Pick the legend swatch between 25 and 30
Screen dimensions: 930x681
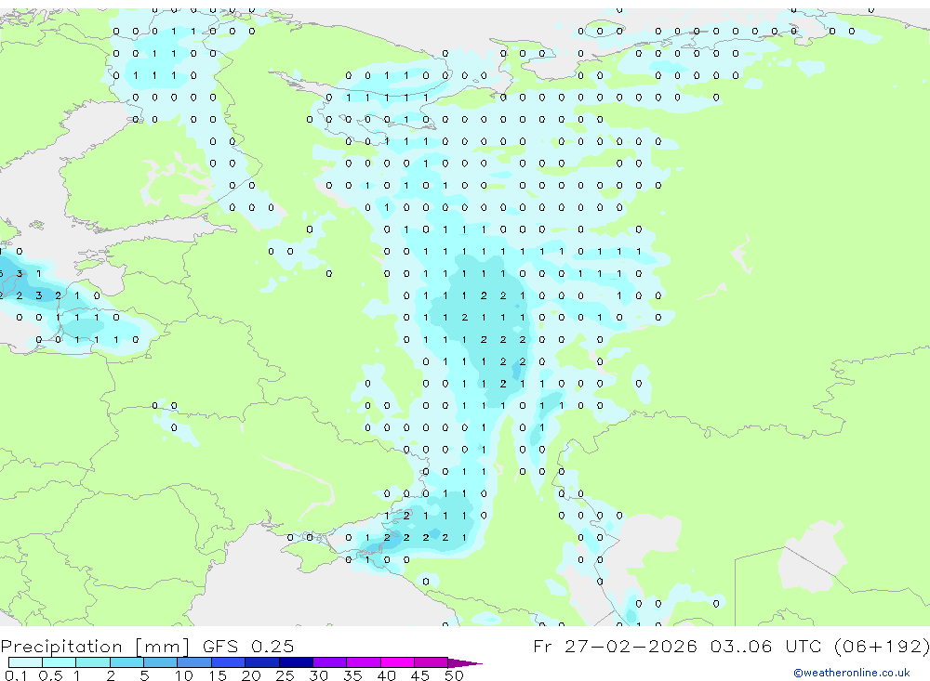coord(296,662)
